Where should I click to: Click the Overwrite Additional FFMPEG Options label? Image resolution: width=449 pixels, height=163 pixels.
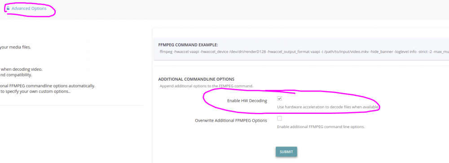231,120
